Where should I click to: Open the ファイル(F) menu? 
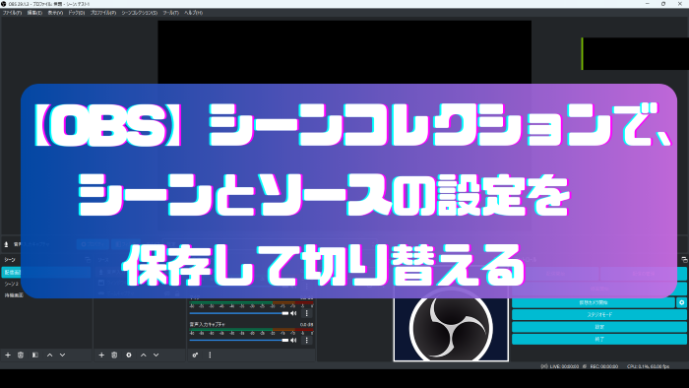pos(12,13)
